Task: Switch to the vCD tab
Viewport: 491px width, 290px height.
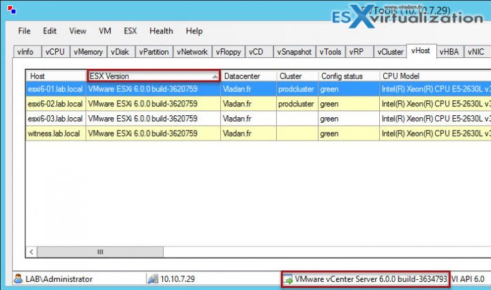Action: [259, 52]
